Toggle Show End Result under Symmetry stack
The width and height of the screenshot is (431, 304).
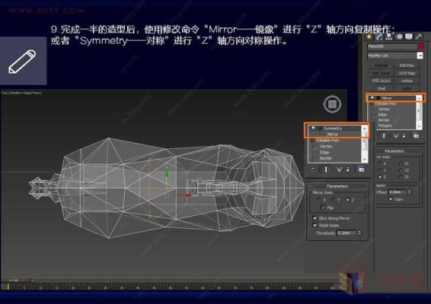pyautogui.click(x=326, y=169)
